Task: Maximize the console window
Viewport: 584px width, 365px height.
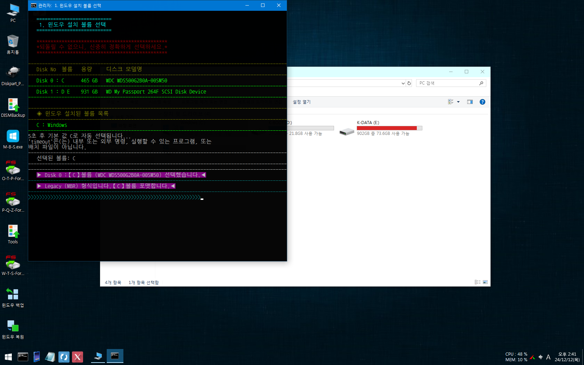Action: coord(263,5)
